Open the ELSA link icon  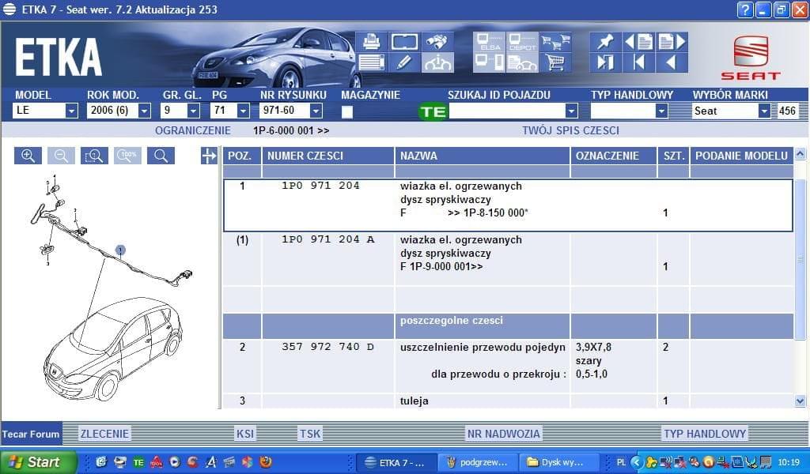pos(489,42)
